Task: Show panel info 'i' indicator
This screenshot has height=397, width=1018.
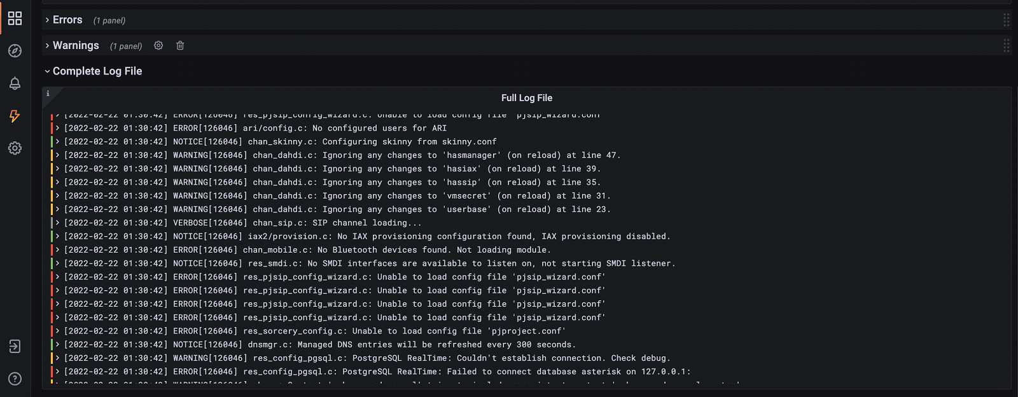Action: (x=48, y=94)
